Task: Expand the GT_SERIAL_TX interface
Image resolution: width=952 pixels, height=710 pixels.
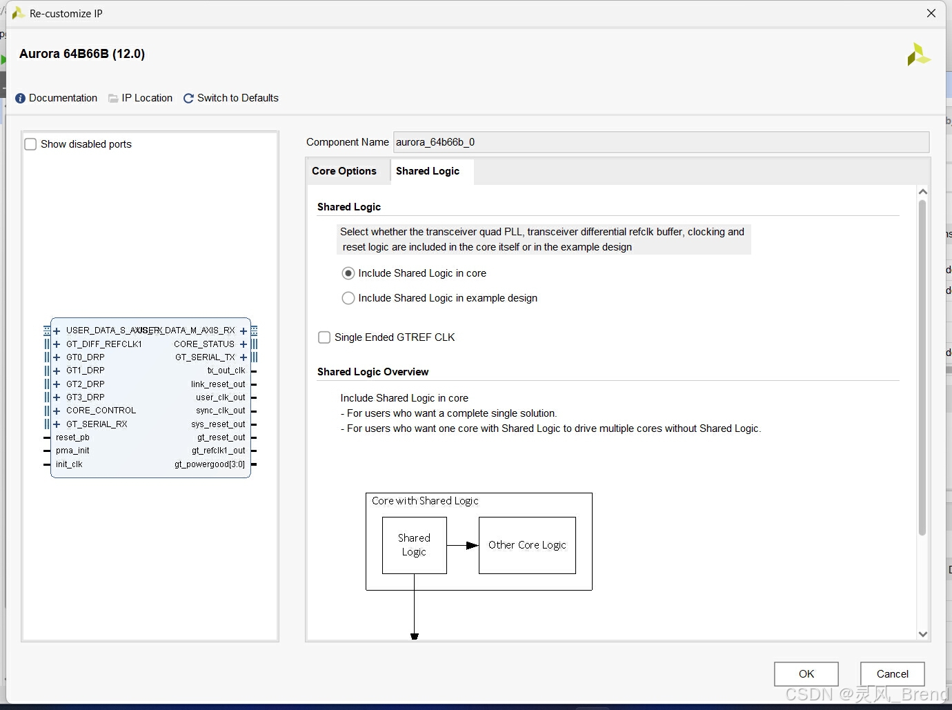Action: point(244,357)
